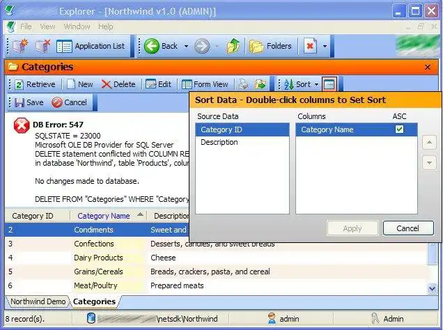The height and width of the screenshot is (330, 443).
Task: Click the grey Forward arrow icon
Action: tap(202, 46)
